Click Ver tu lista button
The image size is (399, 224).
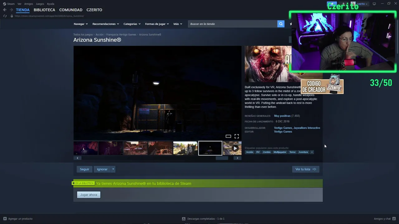pos(305,169)
